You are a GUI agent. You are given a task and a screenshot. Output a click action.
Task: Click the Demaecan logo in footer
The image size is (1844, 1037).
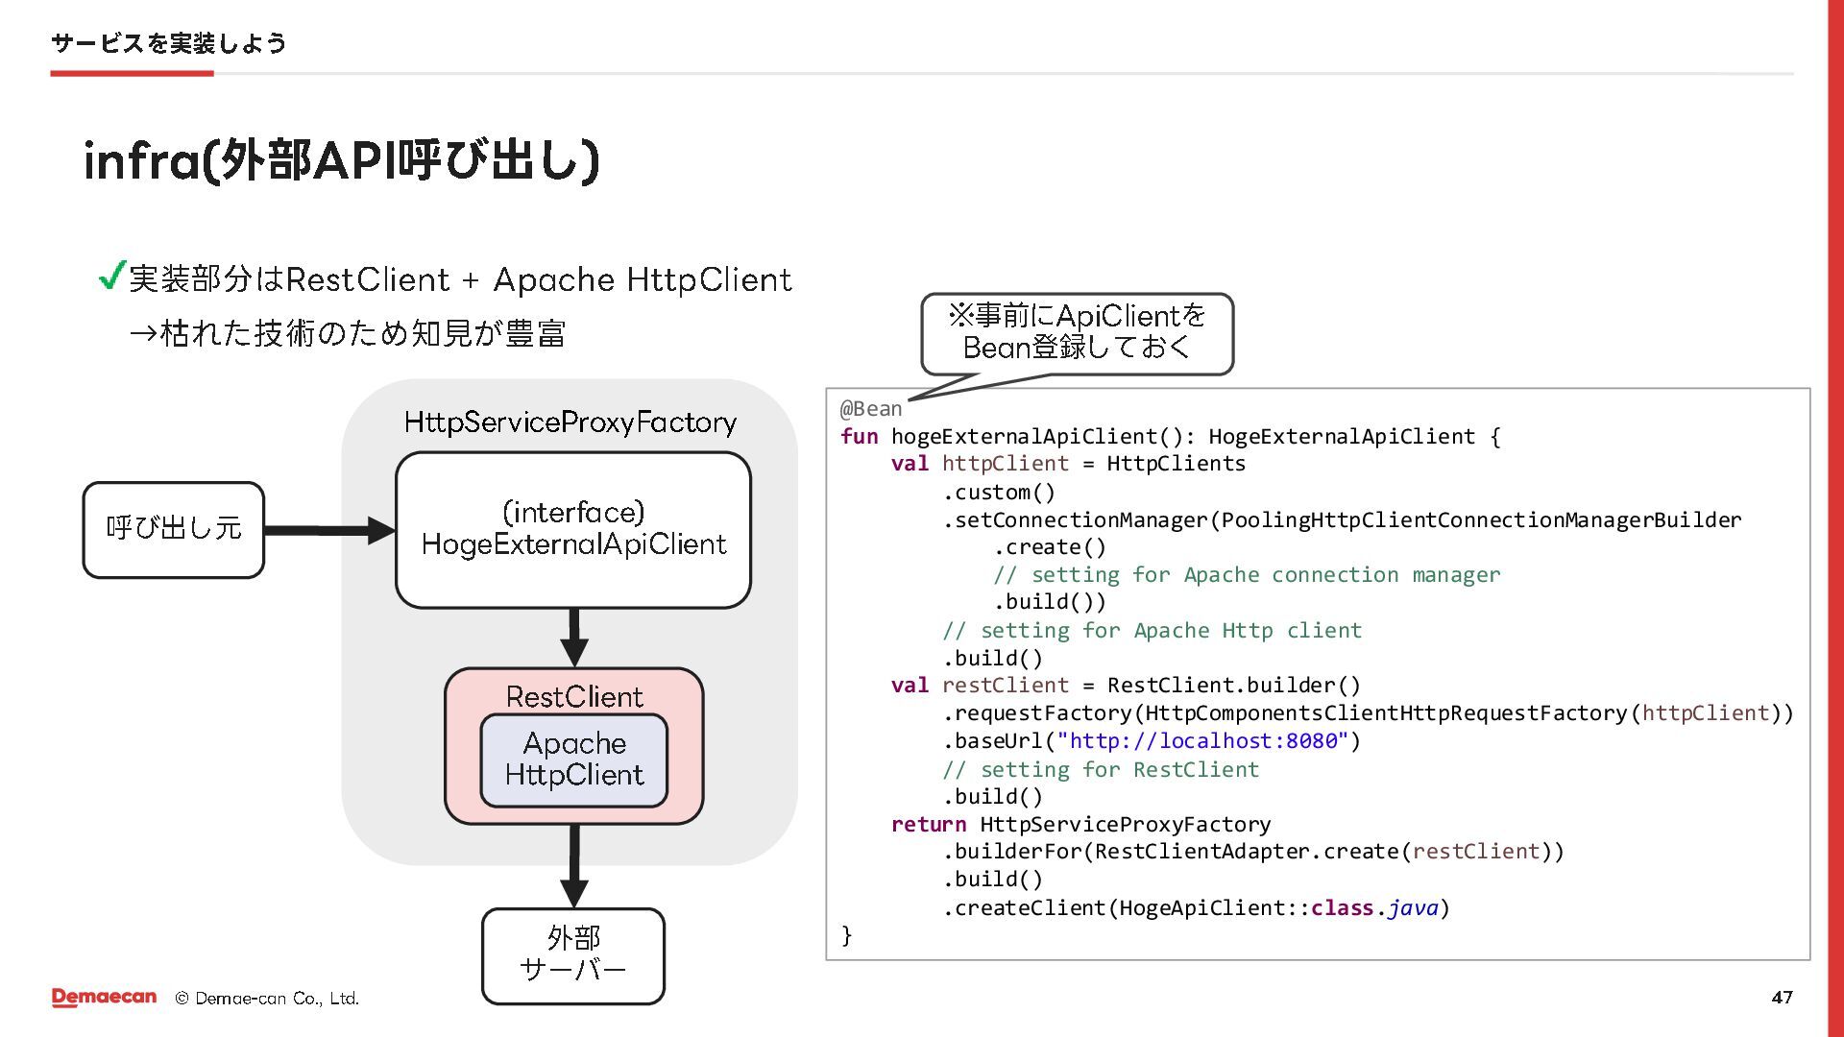(104, 998)
